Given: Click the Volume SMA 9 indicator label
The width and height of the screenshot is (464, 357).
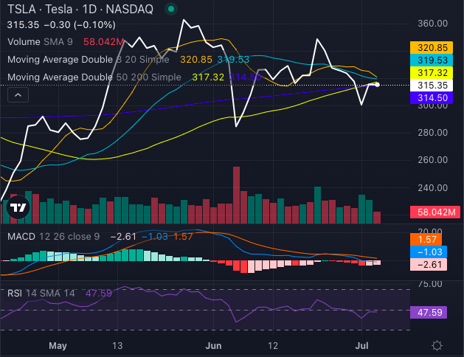Looking at the screenshot, I should (40, 42).
